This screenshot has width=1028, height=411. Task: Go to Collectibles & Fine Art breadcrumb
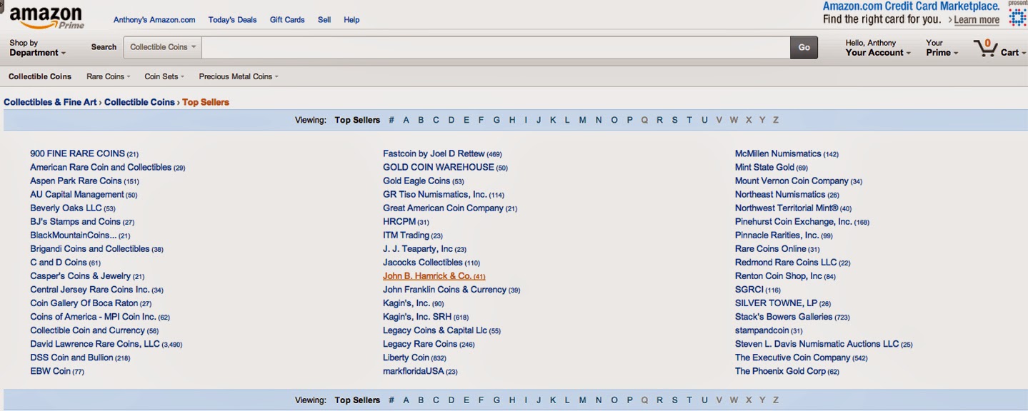[50, 102]
